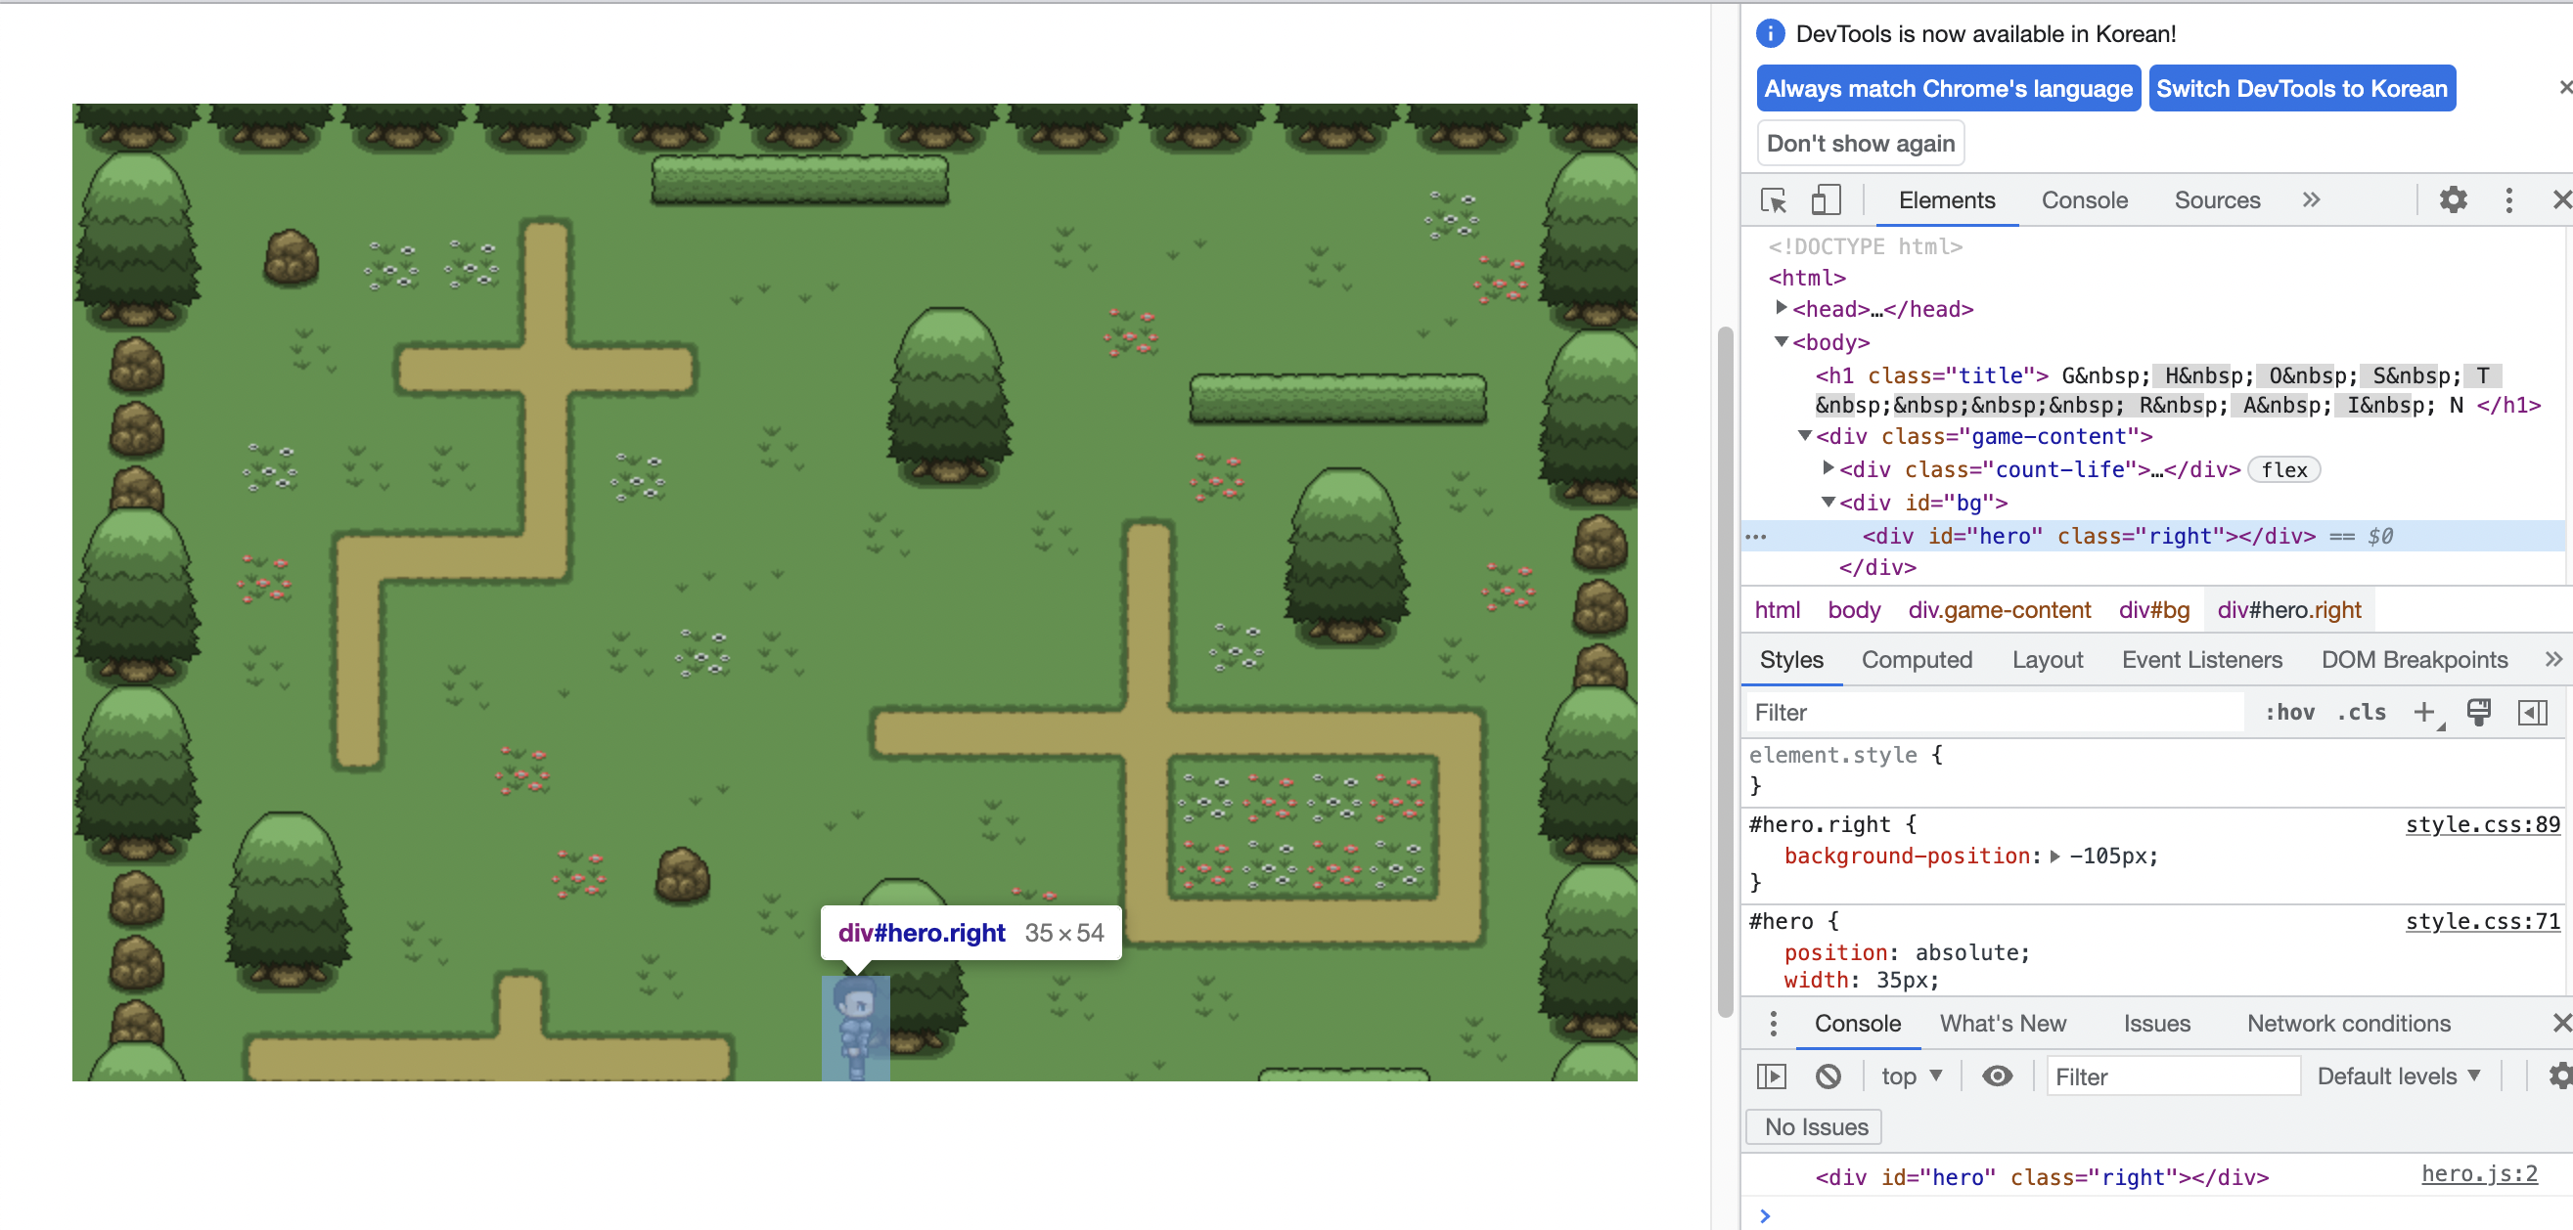Show more style sub-tabs chevron

(2553, 659)
